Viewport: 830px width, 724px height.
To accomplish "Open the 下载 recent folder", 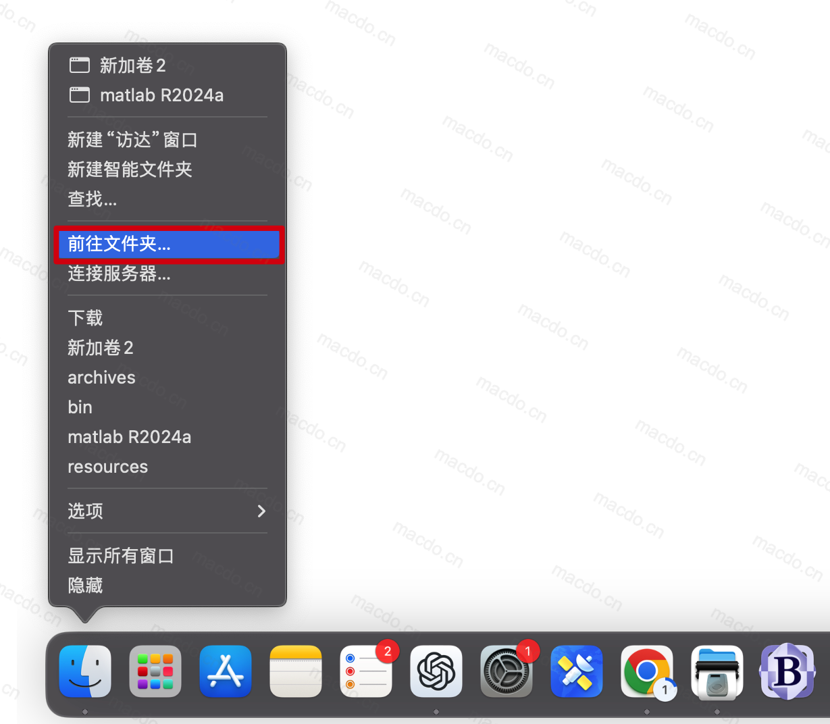I will (85, 318).
